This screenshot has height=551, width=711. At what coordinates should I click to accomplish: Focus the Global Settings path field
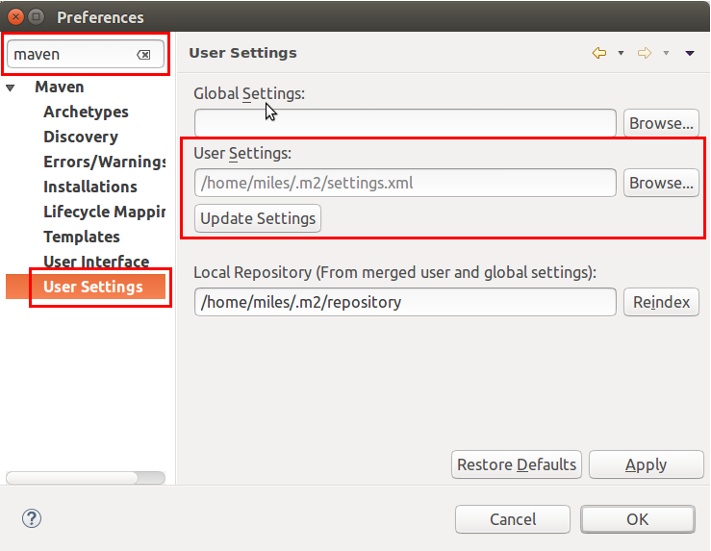tap(405, 123)
